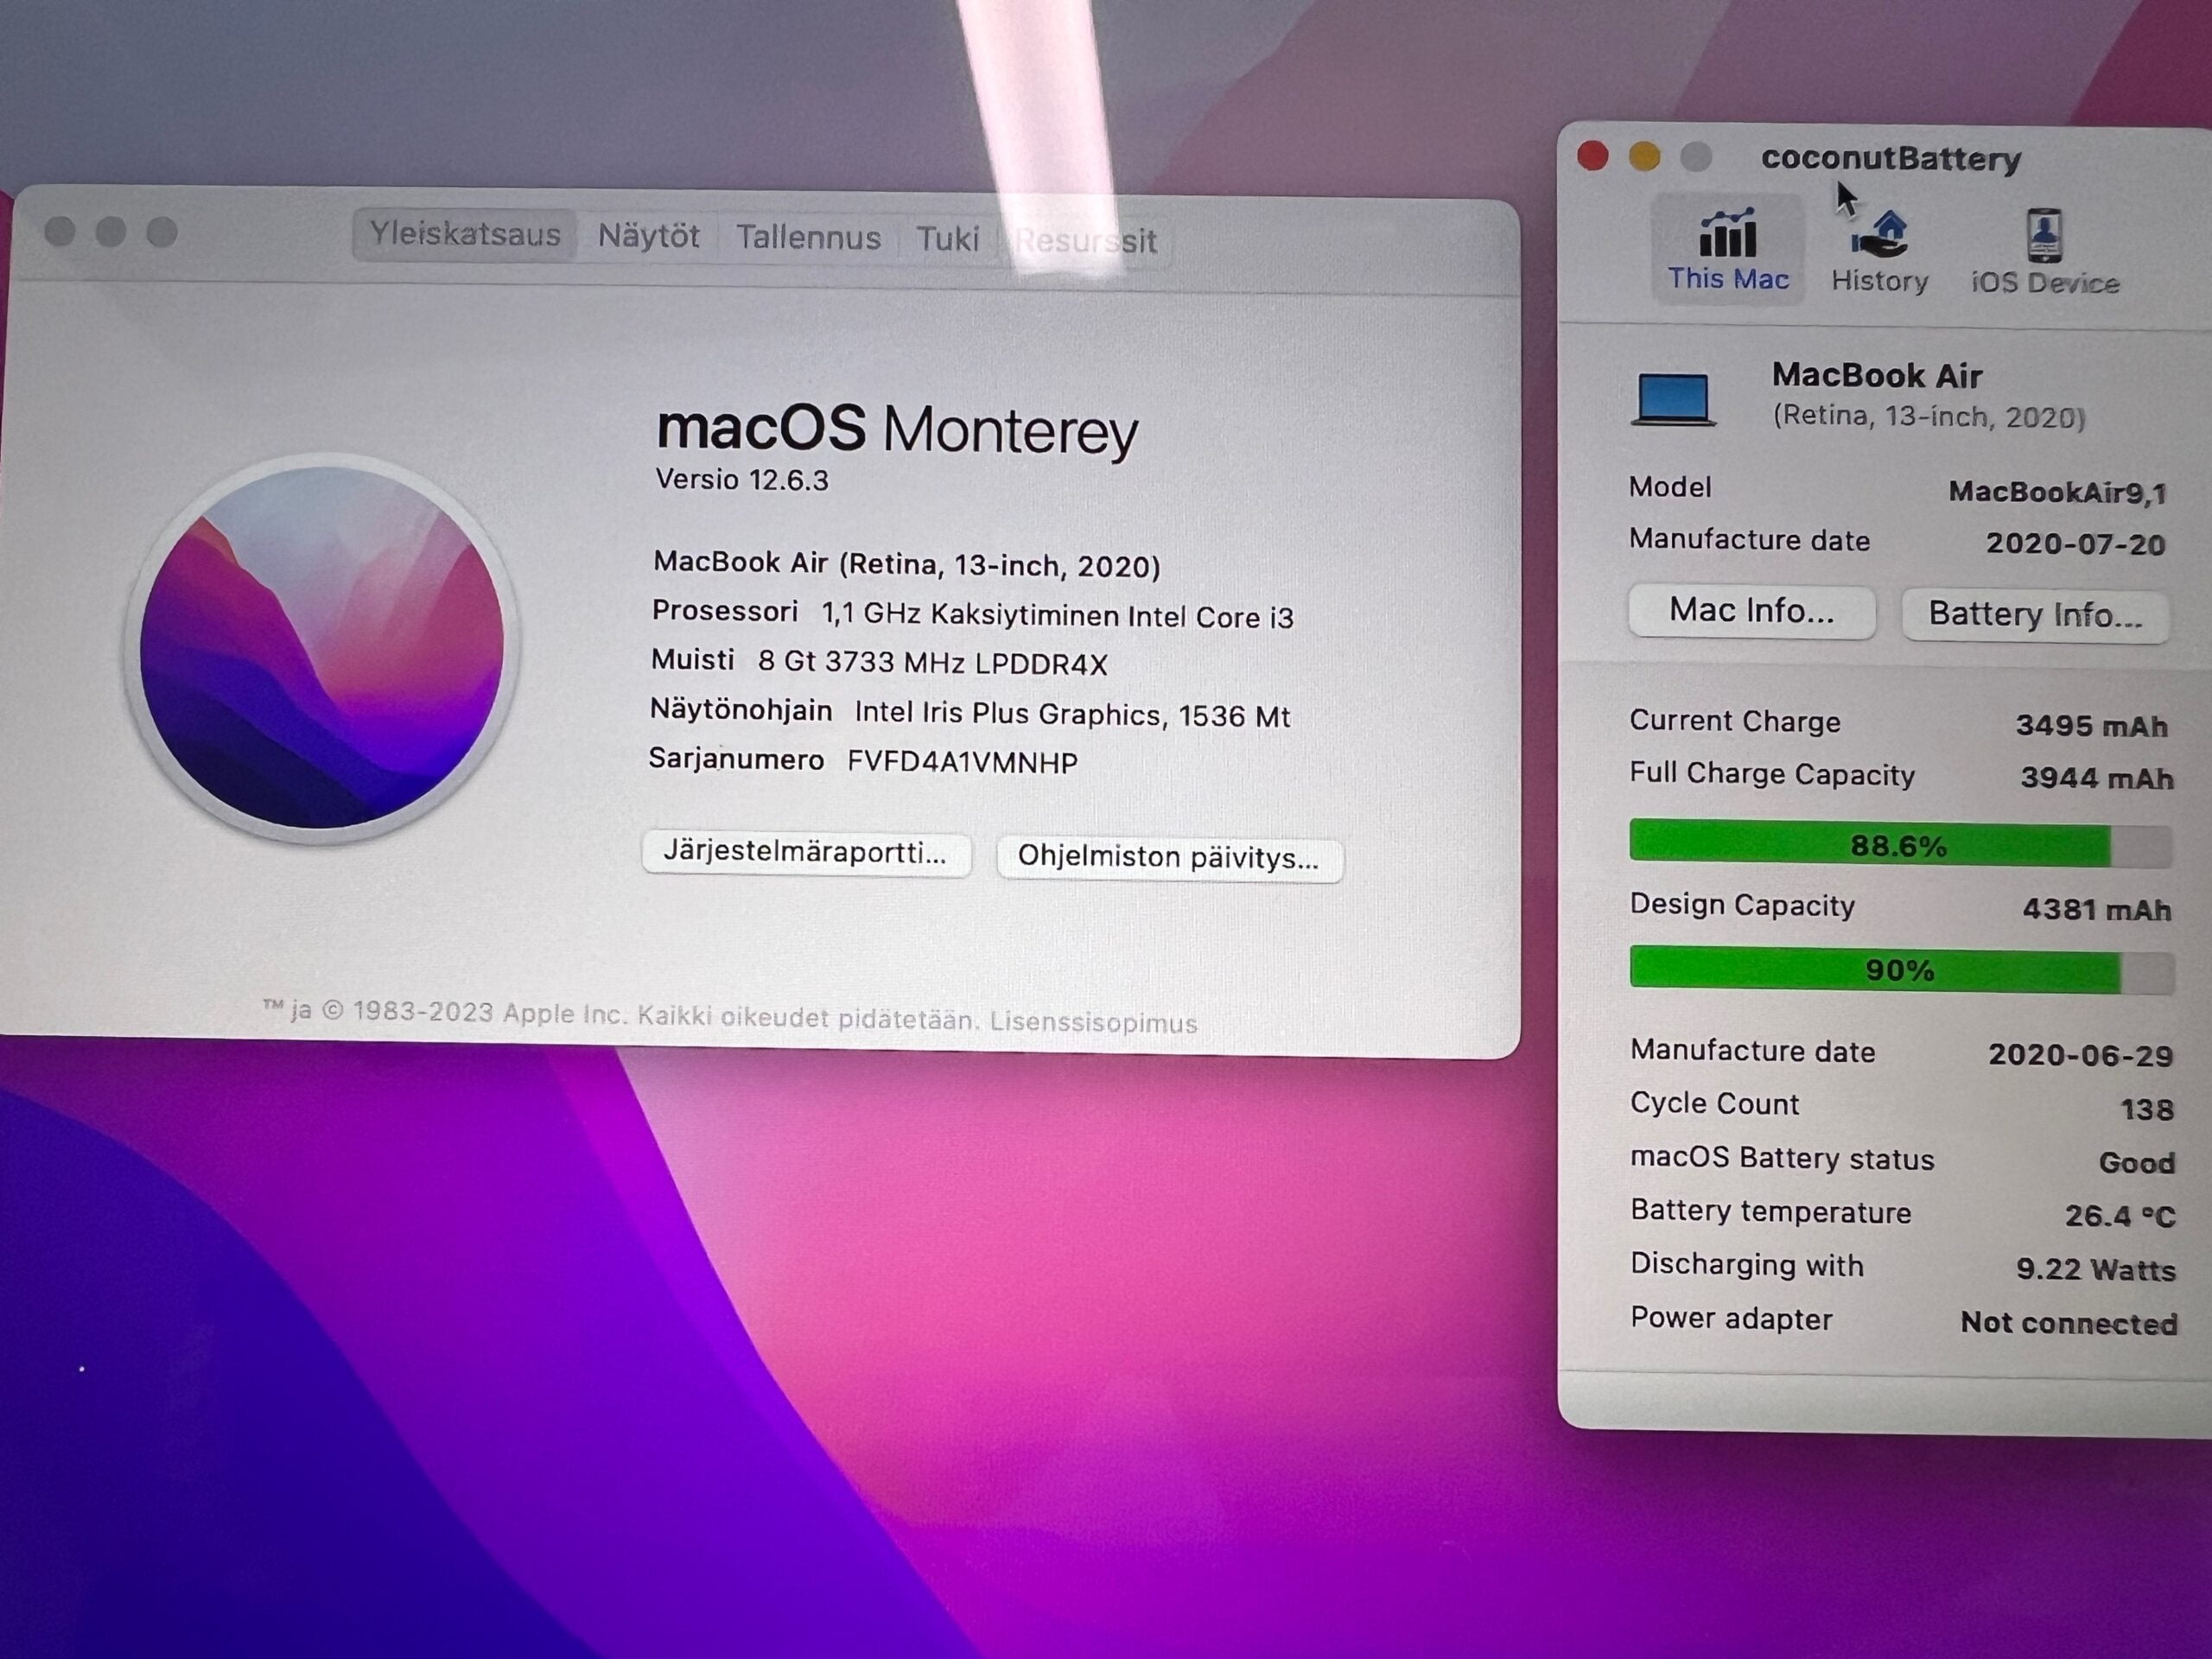Click macOS Battery status Good
Screen dimensions: 2212x1659
(2136, 1162)
